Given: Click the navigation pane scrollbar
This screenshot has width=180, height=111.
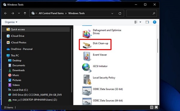Looking at the screenshot, I should (72, 61).
